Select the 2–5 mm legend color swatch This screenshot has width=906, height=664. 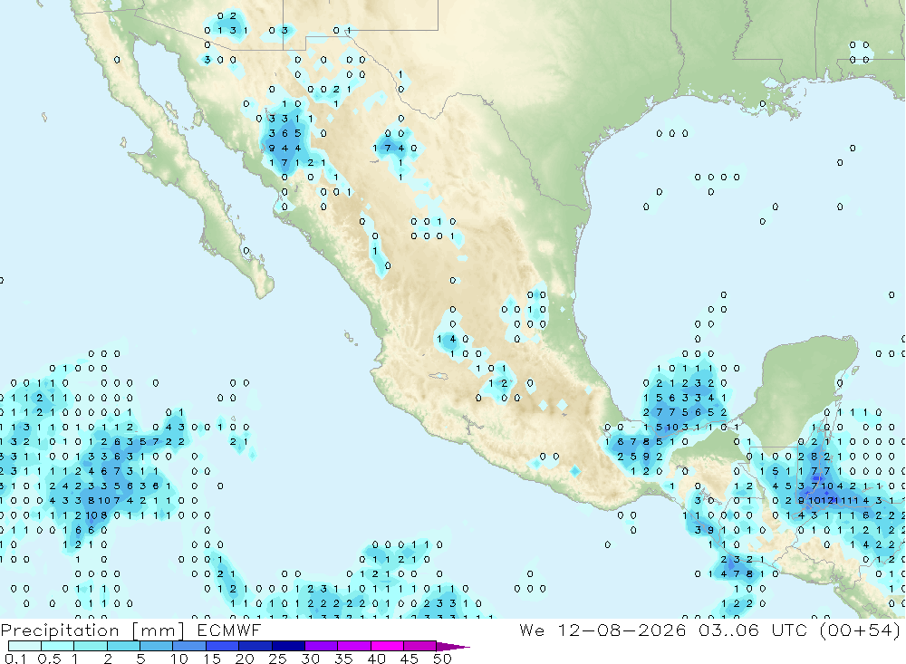123,646
